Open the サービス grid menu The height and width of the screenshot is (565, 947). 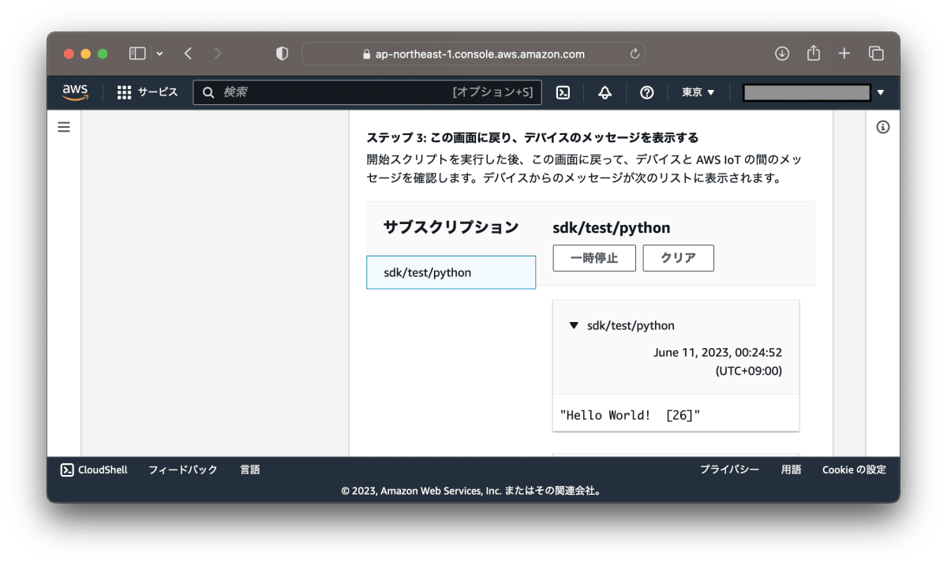pos(148,92)
